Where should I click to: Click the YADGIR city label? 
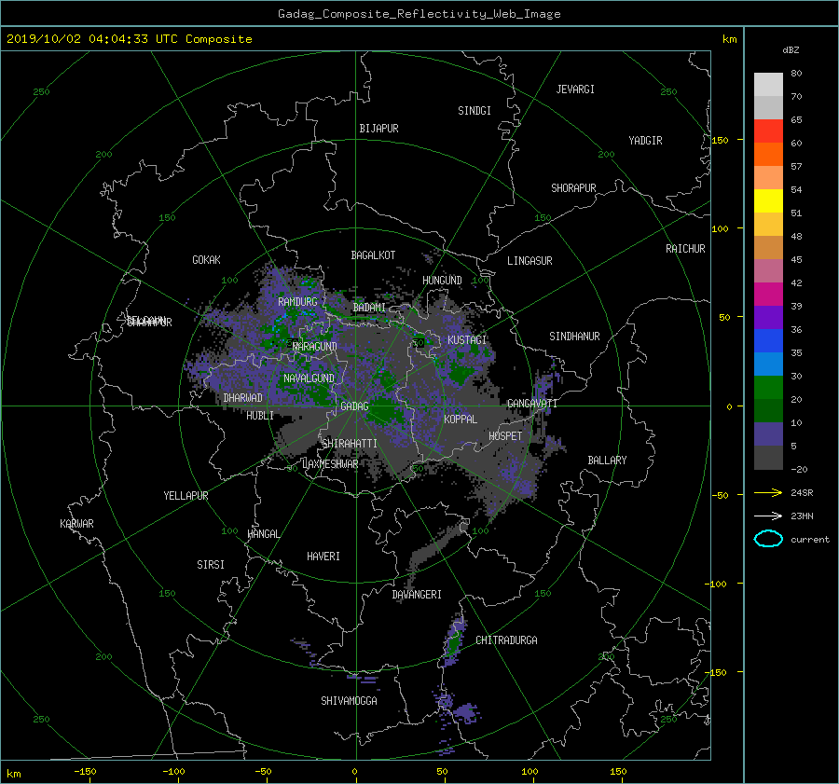point(645,141)
